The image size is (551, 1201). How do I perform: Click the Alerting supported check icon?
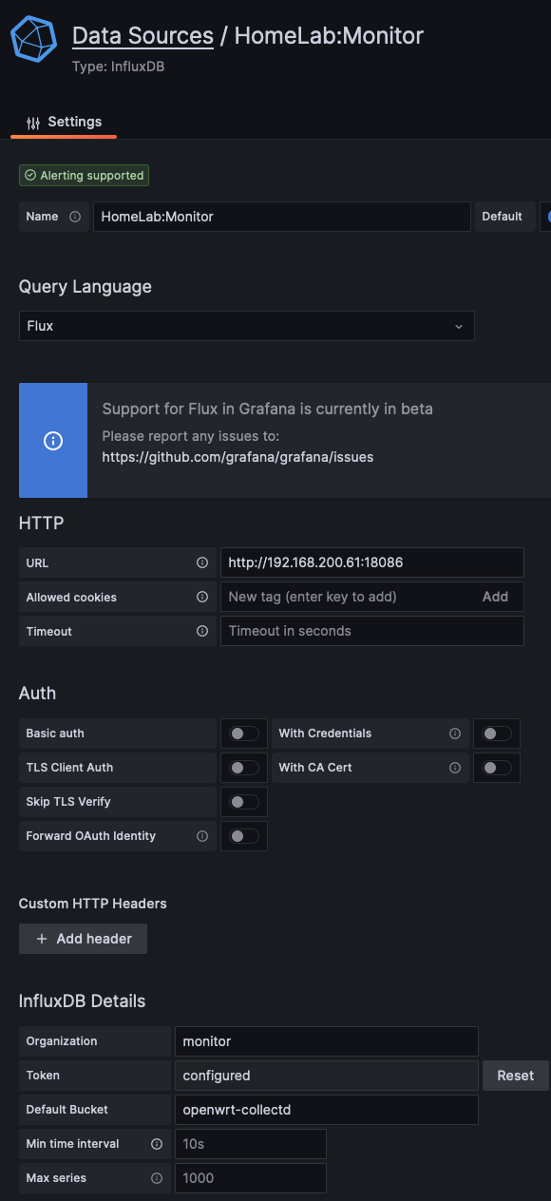point(30,176)
